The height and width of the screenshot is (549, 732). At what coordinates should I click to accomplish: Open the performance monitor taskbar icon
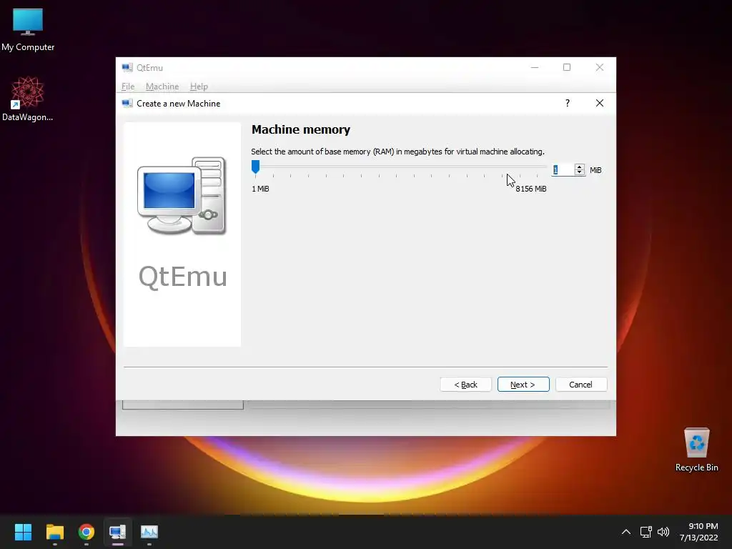pos(149,532)
